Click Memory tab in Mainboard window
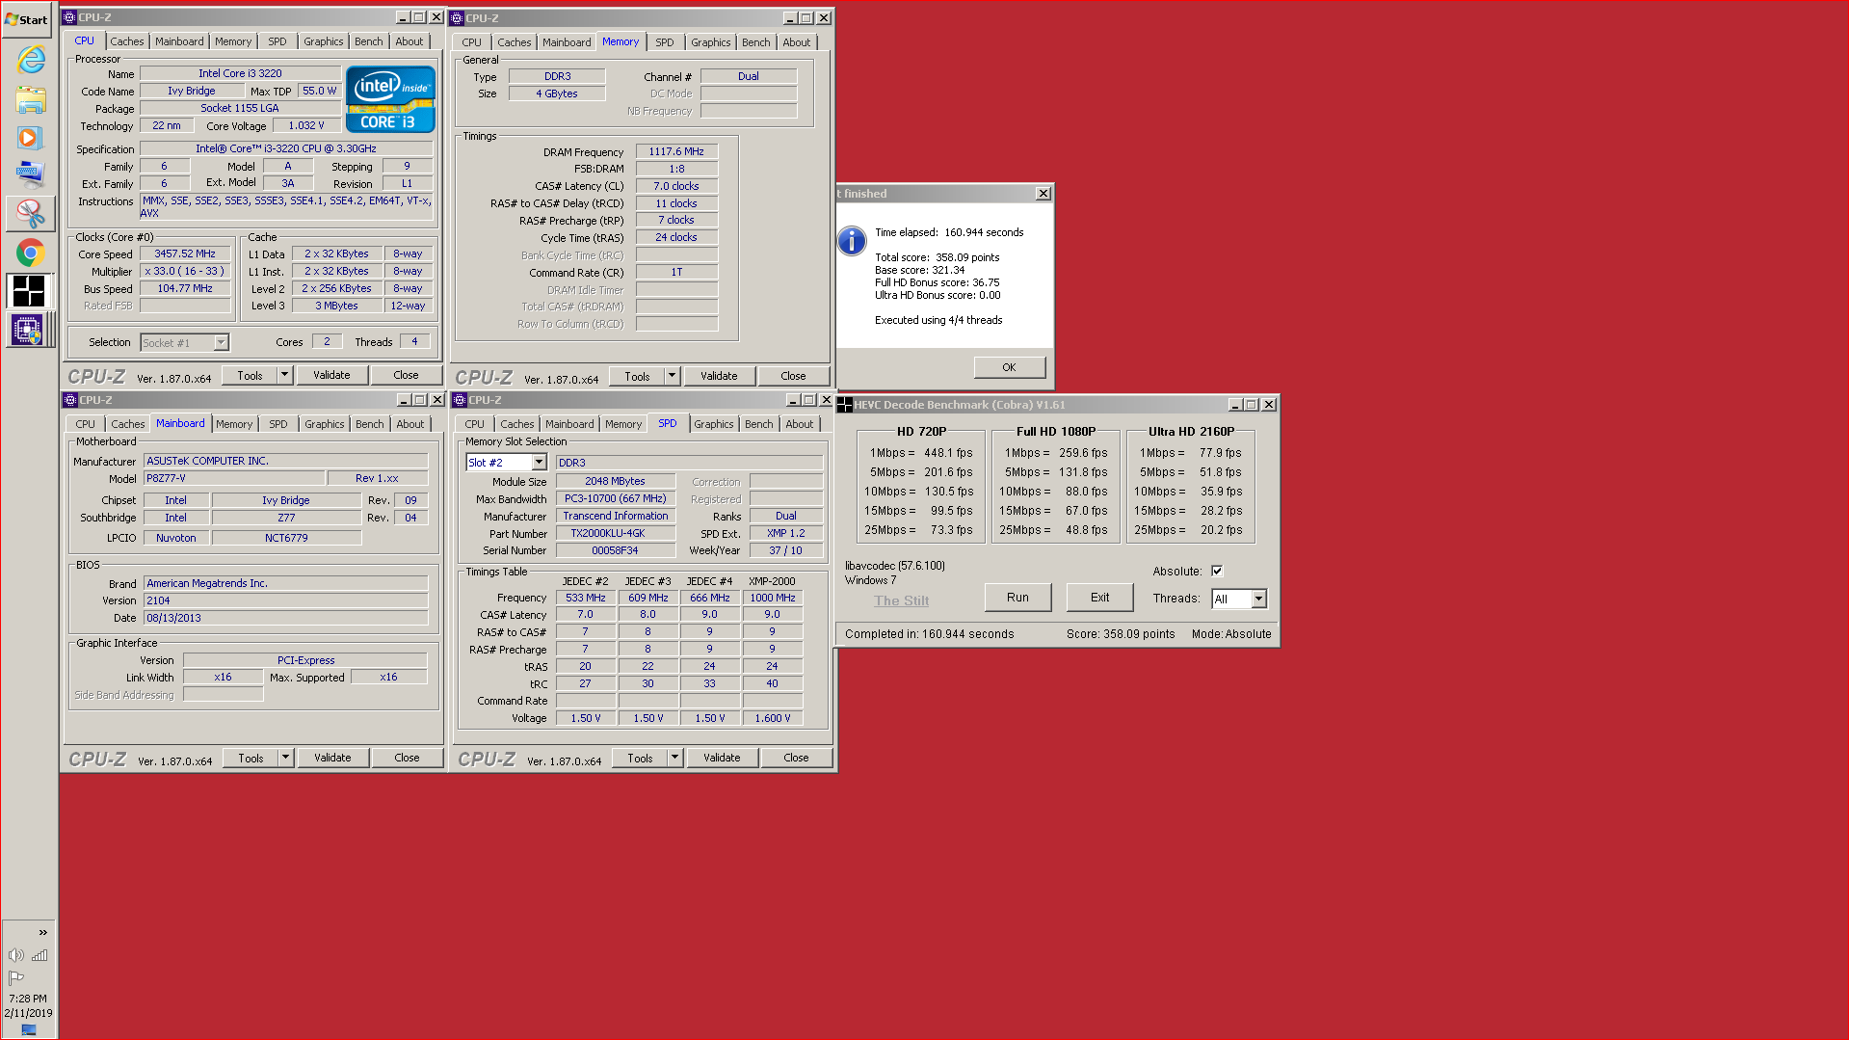Image resolution: width=1849 pixels, height=1040 pixels. click(234, 424)
